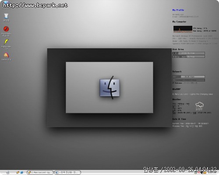Image resolution: width=219 pixels, height=175 pixels.
Task: Switch to the Korean-titled Internet Explorer taskbar button
Action: [x=67, y=172]
